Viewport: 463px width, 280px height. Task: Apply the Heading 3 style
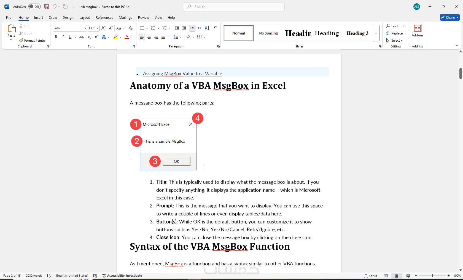coord(357,33)
